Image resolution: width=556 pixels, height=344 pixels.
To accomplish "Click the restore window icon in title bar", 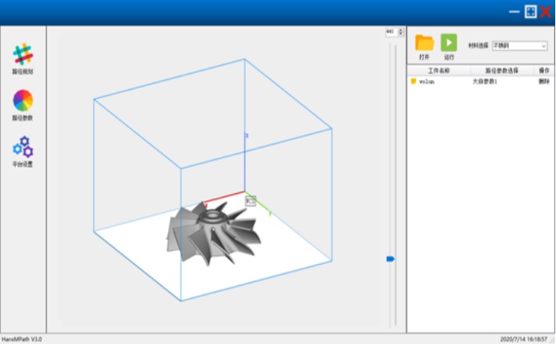I will [530, 12].
